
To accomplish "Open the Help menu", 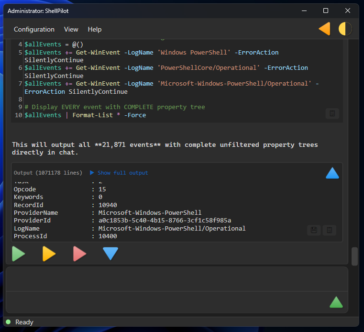I will (x=95, y=30).
